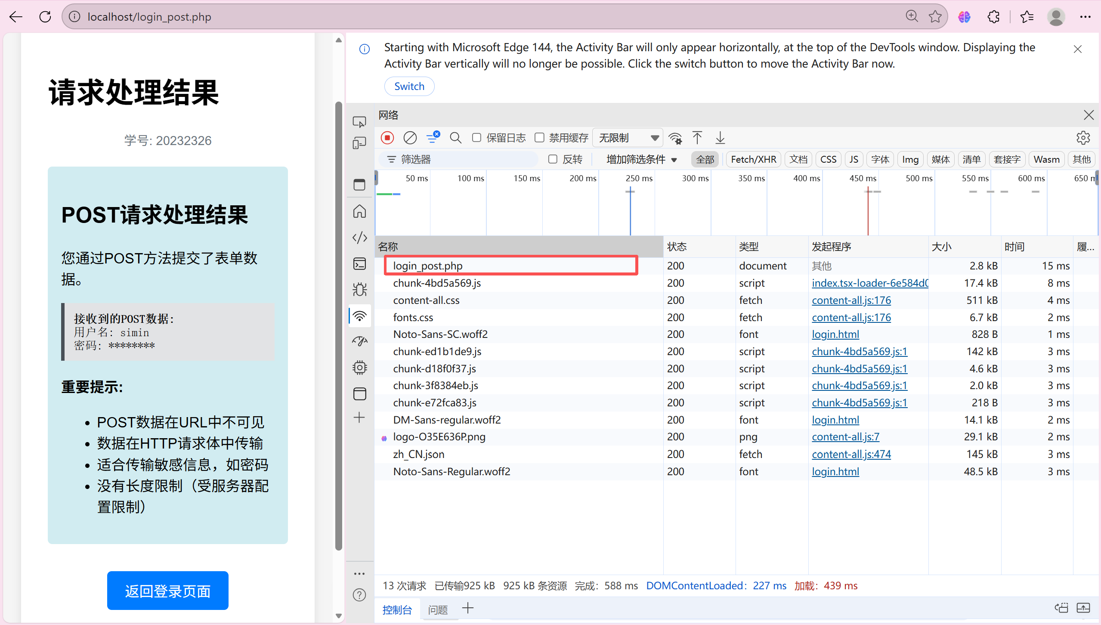Click the stop recording network log icon
The height and width of the screenshot is (625, 1101).
pyautogui.click(x=387, y=138)
